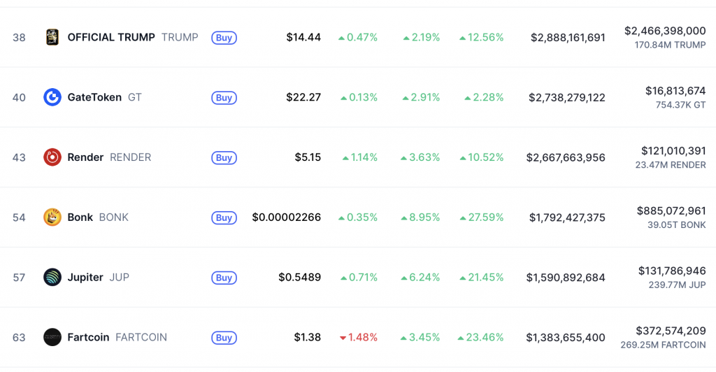Open the Jupiter coin name link
Screen dimensions: 716x372
click(85, 277)
